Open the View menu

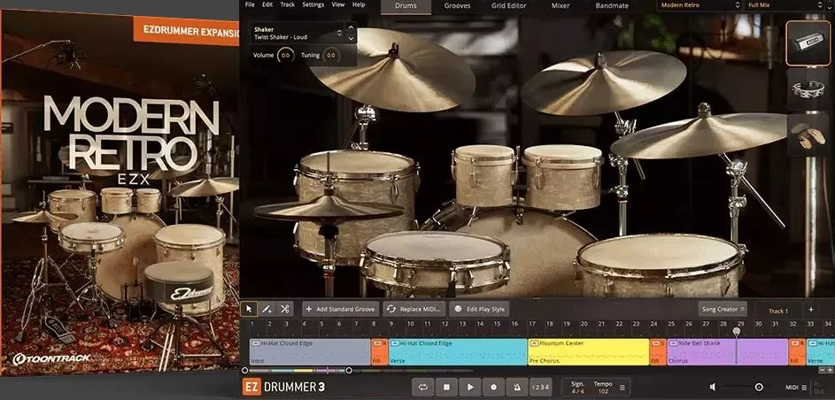[x=338, y=4]
